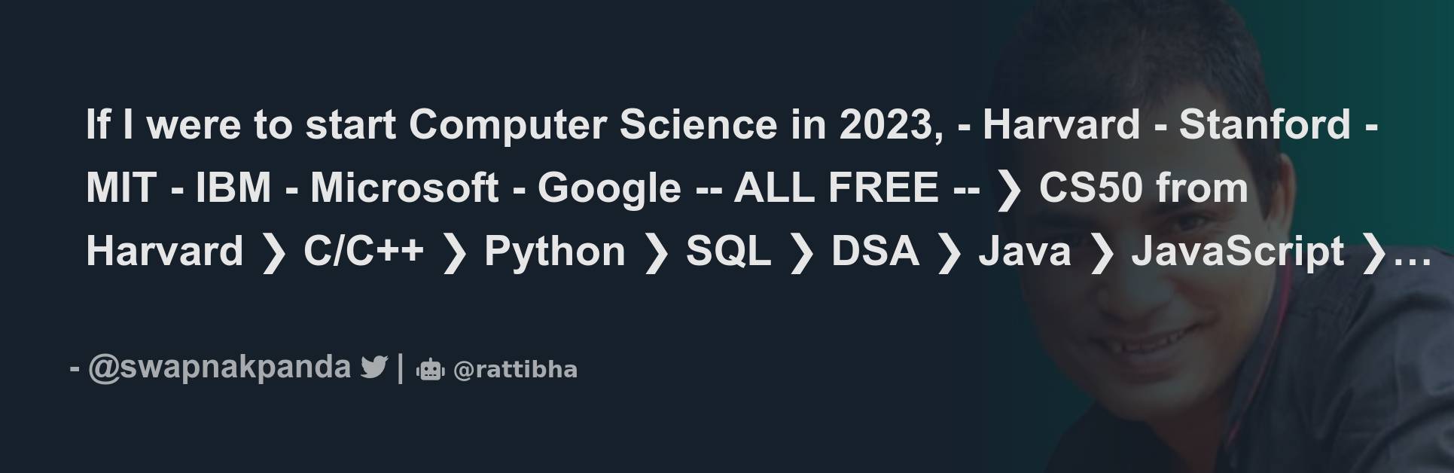Click the word Stanford in the tweet
The image size is (1454, 473).
tap(1264, 124)
